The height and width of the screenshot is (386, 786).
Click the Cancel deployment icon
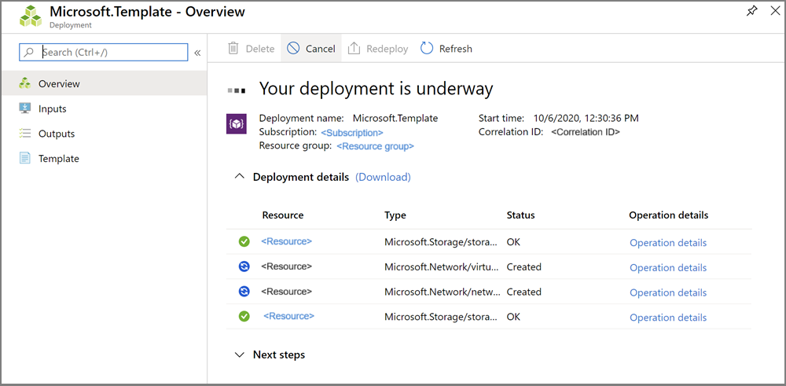[293, 49]
